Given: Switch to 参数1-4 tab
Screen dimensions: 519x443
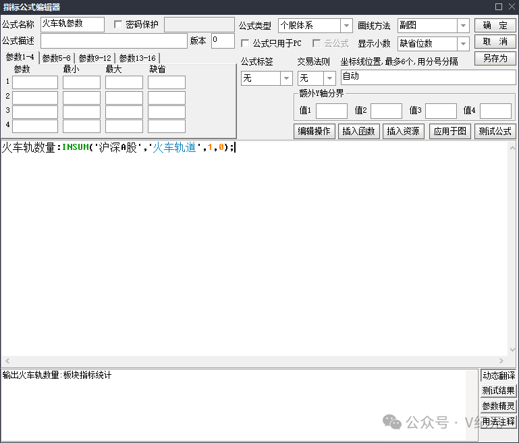Looking at the screenshot, I should [x=20, y=57].
